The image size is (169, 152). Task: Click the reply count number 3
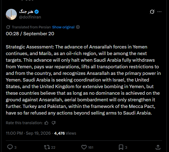15,147
